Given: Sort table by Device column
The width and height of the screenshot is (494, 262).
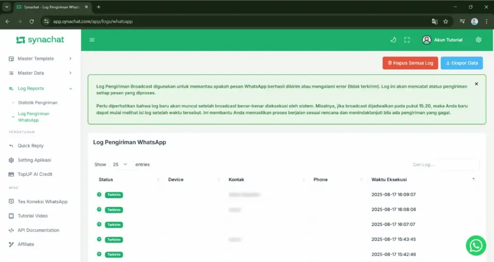Looking at the screenshot, I should click(193, 180).
